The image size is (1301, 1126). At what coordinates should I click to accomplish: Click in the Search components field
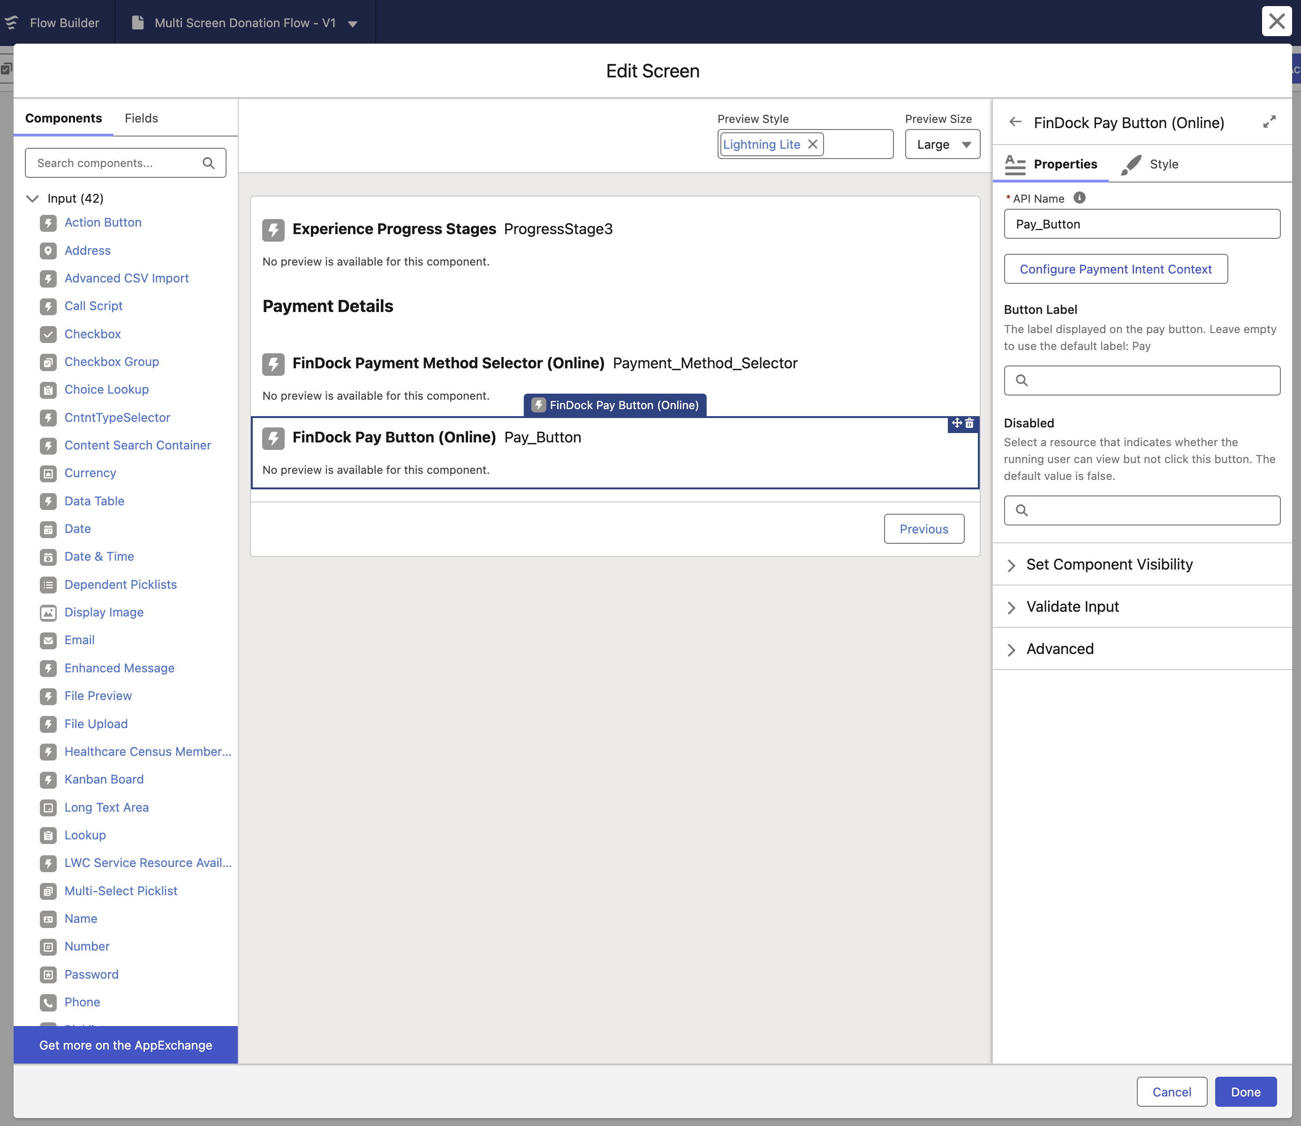point(126,163)
